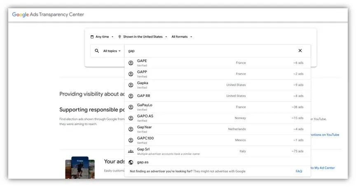Choose the Gap Srl suggestion
This screenshot has height=187, width=356.
point(218,151)
